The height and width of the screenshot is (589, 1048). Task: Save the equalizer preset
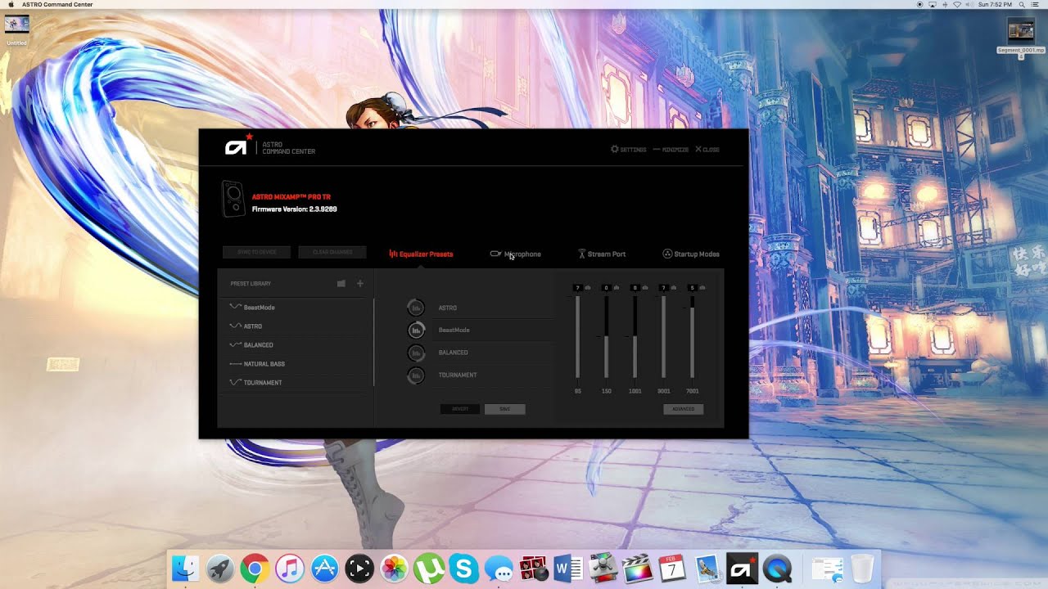[504, 409]
